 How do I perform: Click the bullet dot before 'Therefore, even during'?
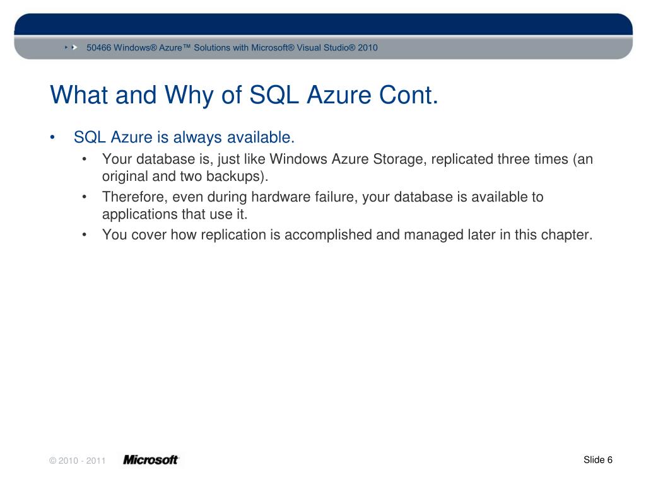click(85, 197)
